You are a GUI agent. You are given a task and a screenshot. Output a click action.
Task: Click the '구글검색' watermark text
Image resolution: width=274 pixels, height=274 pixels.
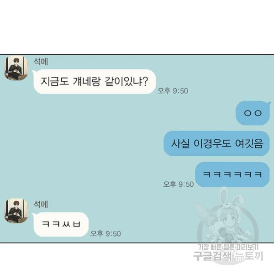(213, 256)
